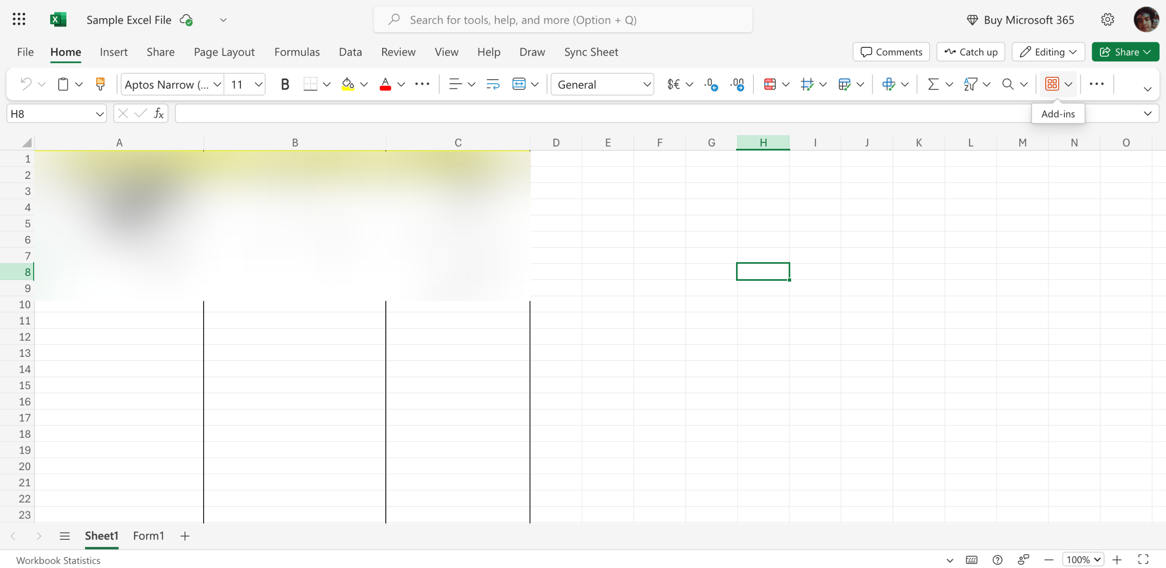Open the app launcher grid
The image size is (1166, 568).
pos(19,20)
